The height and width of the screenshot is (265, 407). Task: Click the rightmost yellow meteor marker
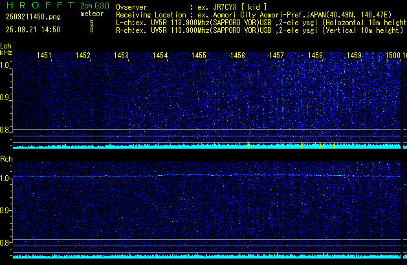[334, 145]
